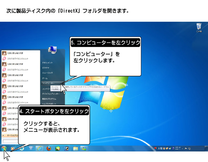Open the yellow folder Explorer taskbar icon
Screen dimensions: 208x162
pyautogui.click(x=76, y=149)
